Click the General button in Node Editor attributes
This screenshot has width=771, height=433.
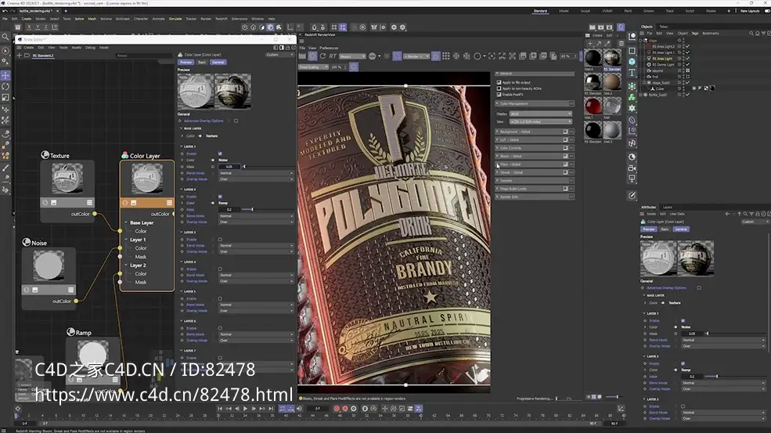(218, 63)
